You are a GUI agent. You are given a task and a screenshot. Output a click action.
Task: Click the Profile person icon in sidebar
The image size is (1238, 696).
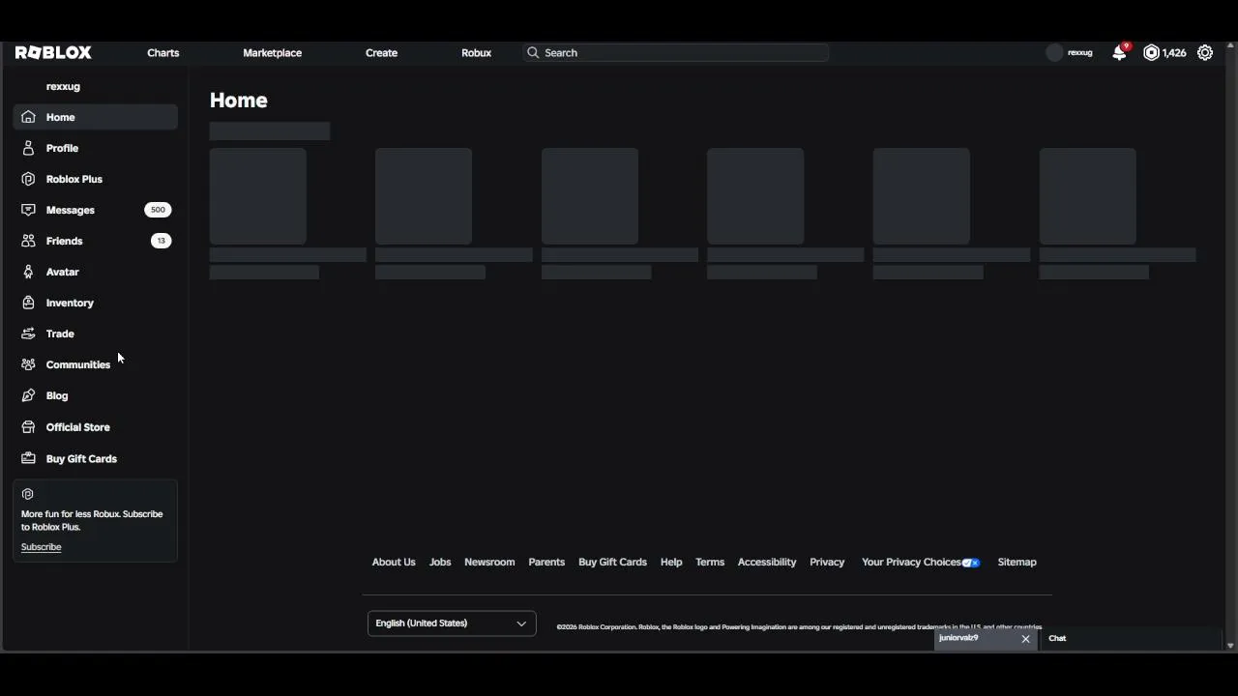[28, 148]
